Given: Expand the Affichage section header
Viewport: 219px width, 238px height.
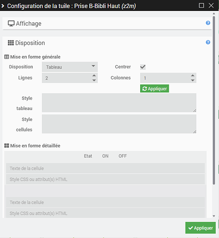Looking at the screenshot, I should pos(107,23).
